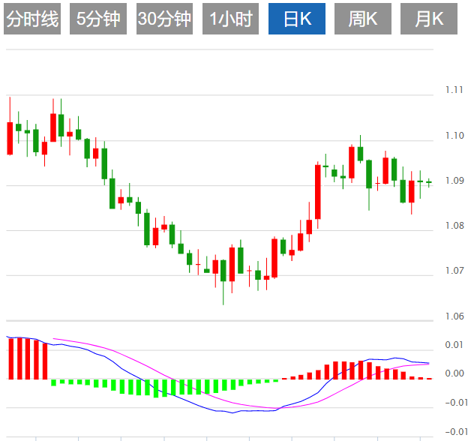Click the tall red candle rising past 1.09
Viewport: 474px width, 441px height.
pos(318,192)
